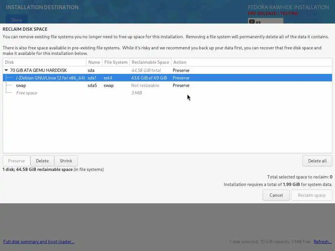Click the us keyboard layout selector
335x251 pixels.
266,21
